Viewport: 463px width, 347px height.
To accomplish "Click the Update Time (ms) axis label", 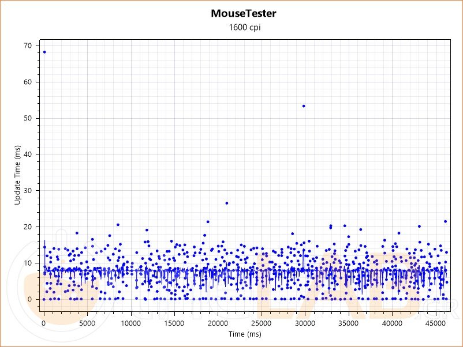I will [17, 175].
